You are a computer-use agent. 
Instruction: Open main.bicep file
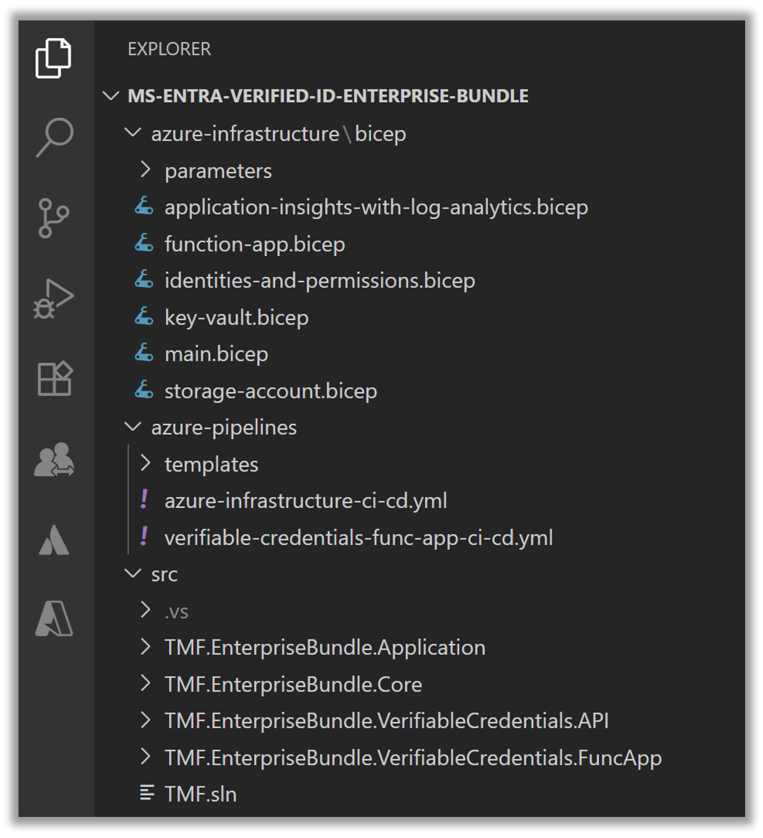[216, 354]
